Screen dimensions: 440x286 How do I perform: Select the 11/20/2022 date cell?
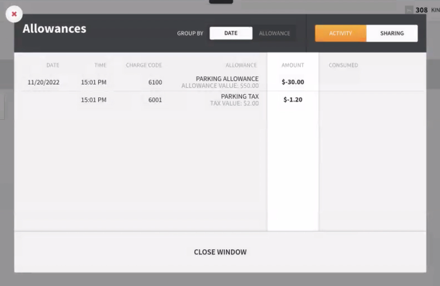pos(43,82)
